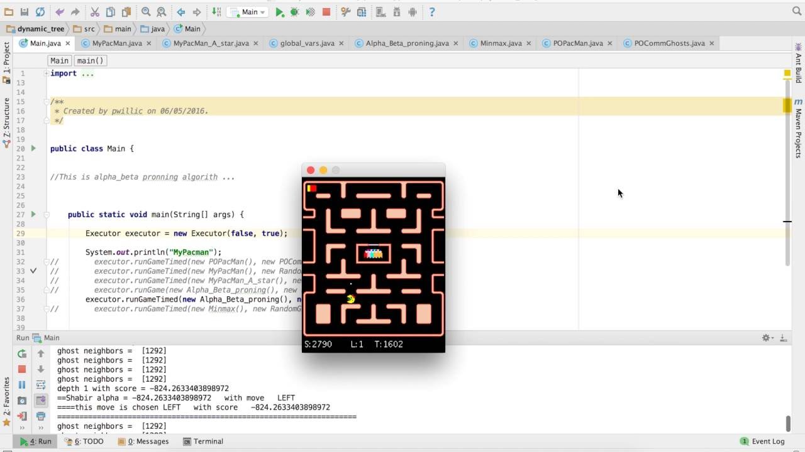Screen dimensions: 805x452
Task: Switch to POPacMan.java tab
Action: coord(578,43)
